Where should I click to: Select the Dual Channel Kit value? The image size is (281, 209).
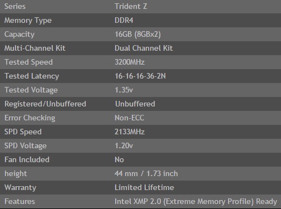point(144,48)
